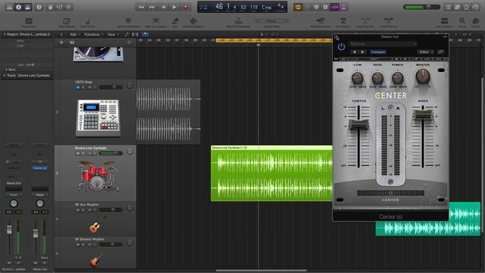Go to beginning of project
The height and width of the screenshot is (273, 485).
(x=164, y=7)
